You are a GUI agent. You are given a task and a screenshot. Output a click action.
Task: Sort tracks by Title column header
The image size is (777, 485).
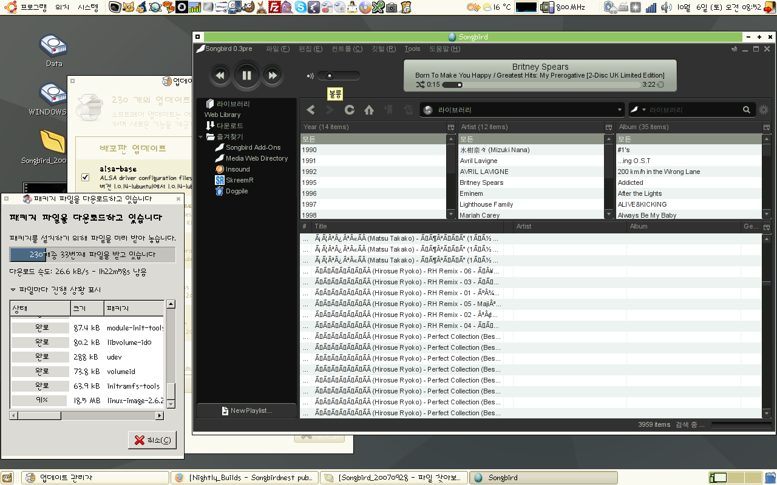tap(407, 226)
